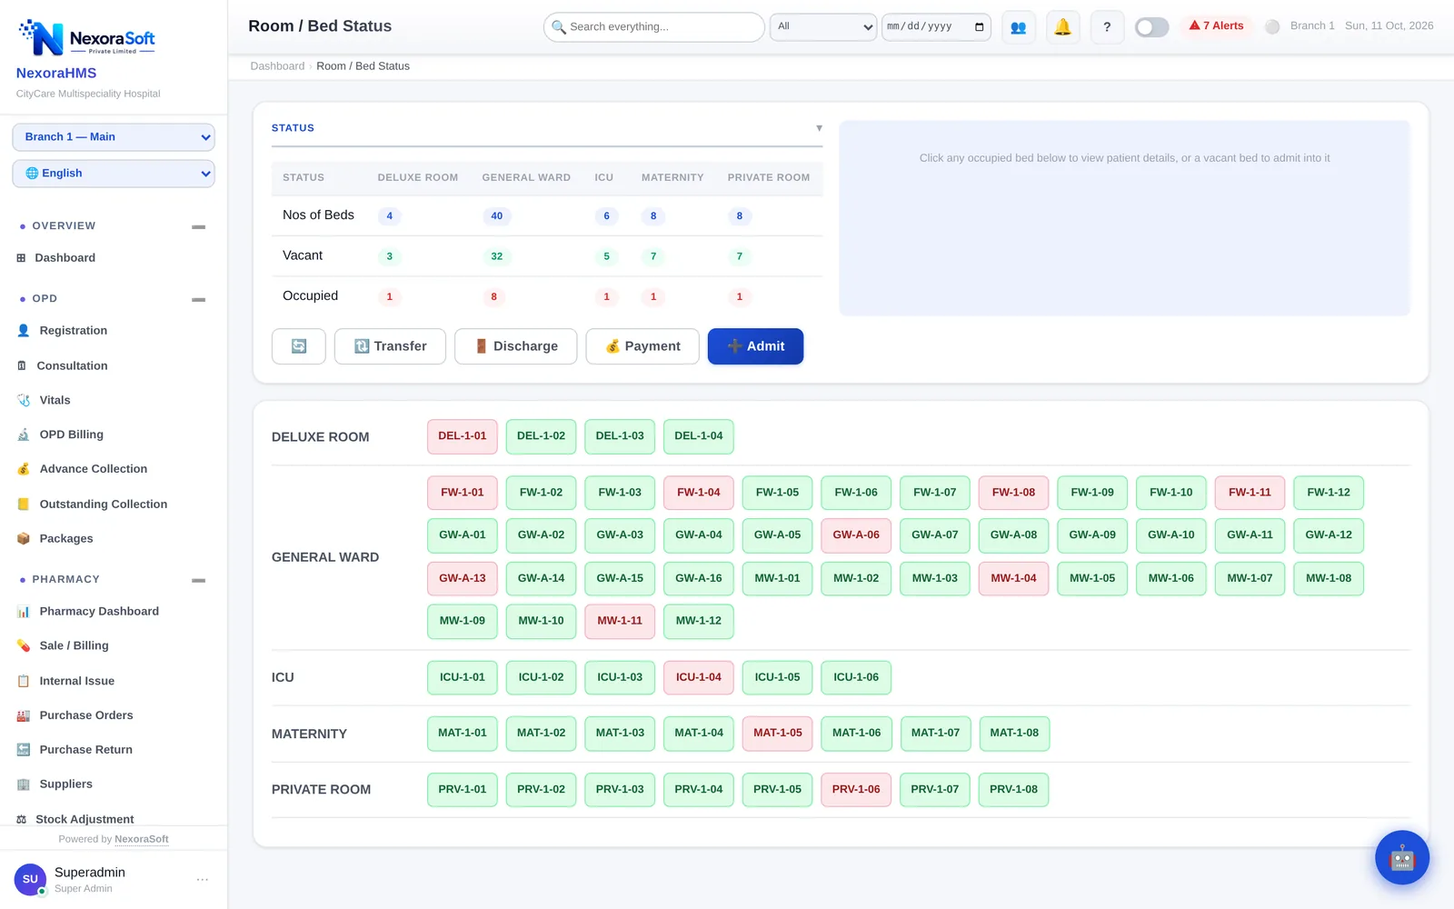Click the Payment button
Viewport: 1454px width, 909px height.
[x=642, y=346]
